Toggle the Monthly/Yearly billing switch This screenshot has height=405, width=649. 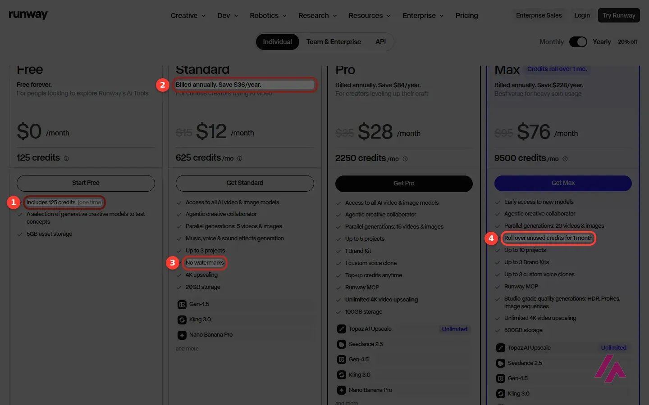tap(578, 42)
